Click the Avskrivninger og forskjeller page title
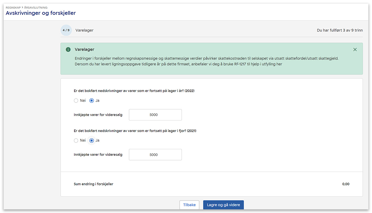Viewport: 372px width, 213px height. pyautogui.click(x=40, y=13)
